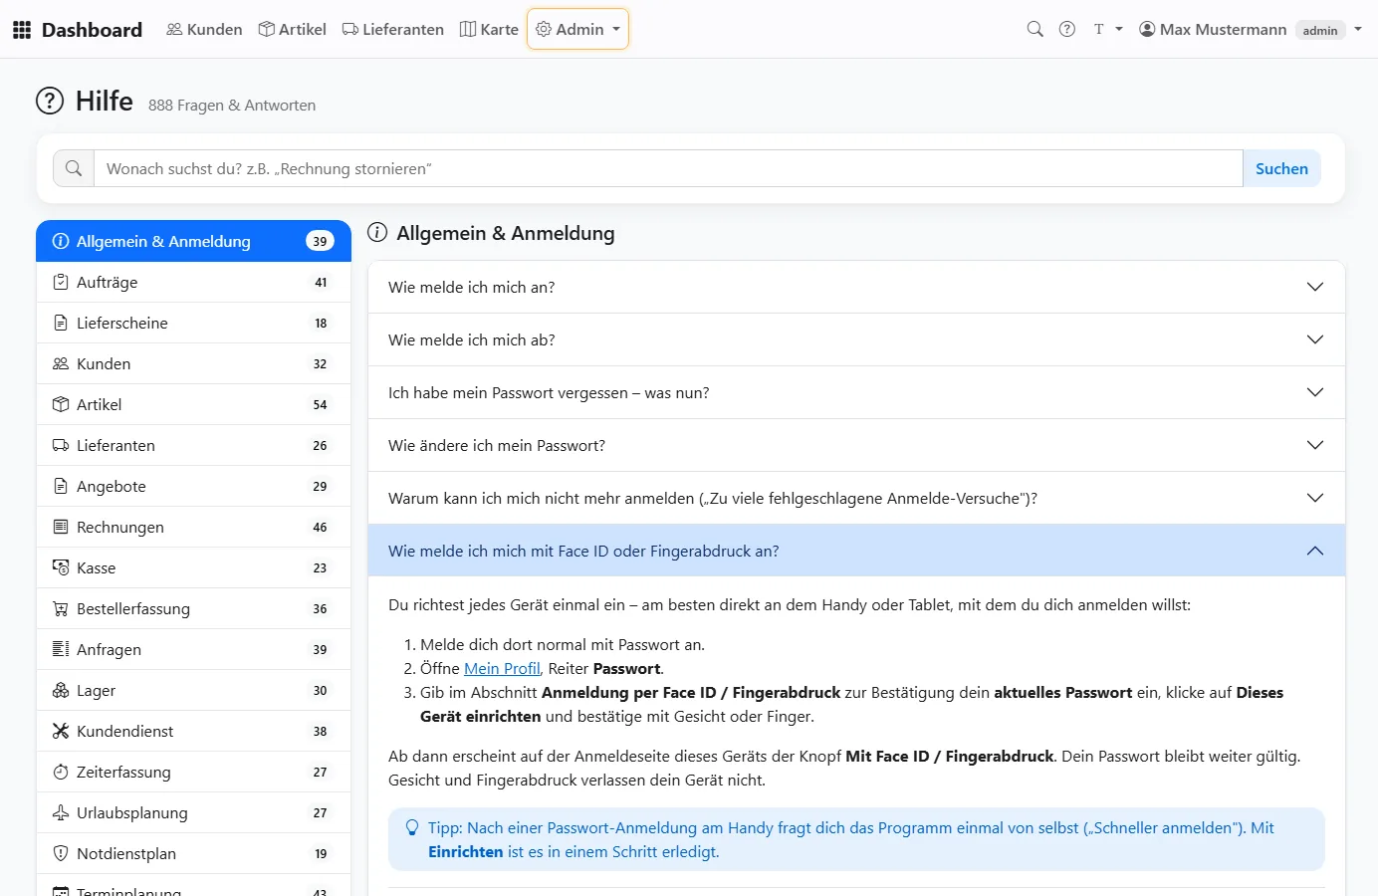
Task: Select Kundendienst tools icon in the sidebar
Action: [61, 732]
